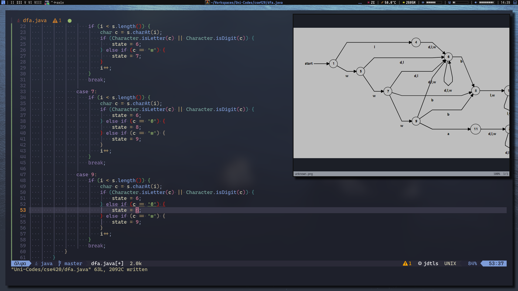Click the three-dots expander in top bar

point(360,2)
